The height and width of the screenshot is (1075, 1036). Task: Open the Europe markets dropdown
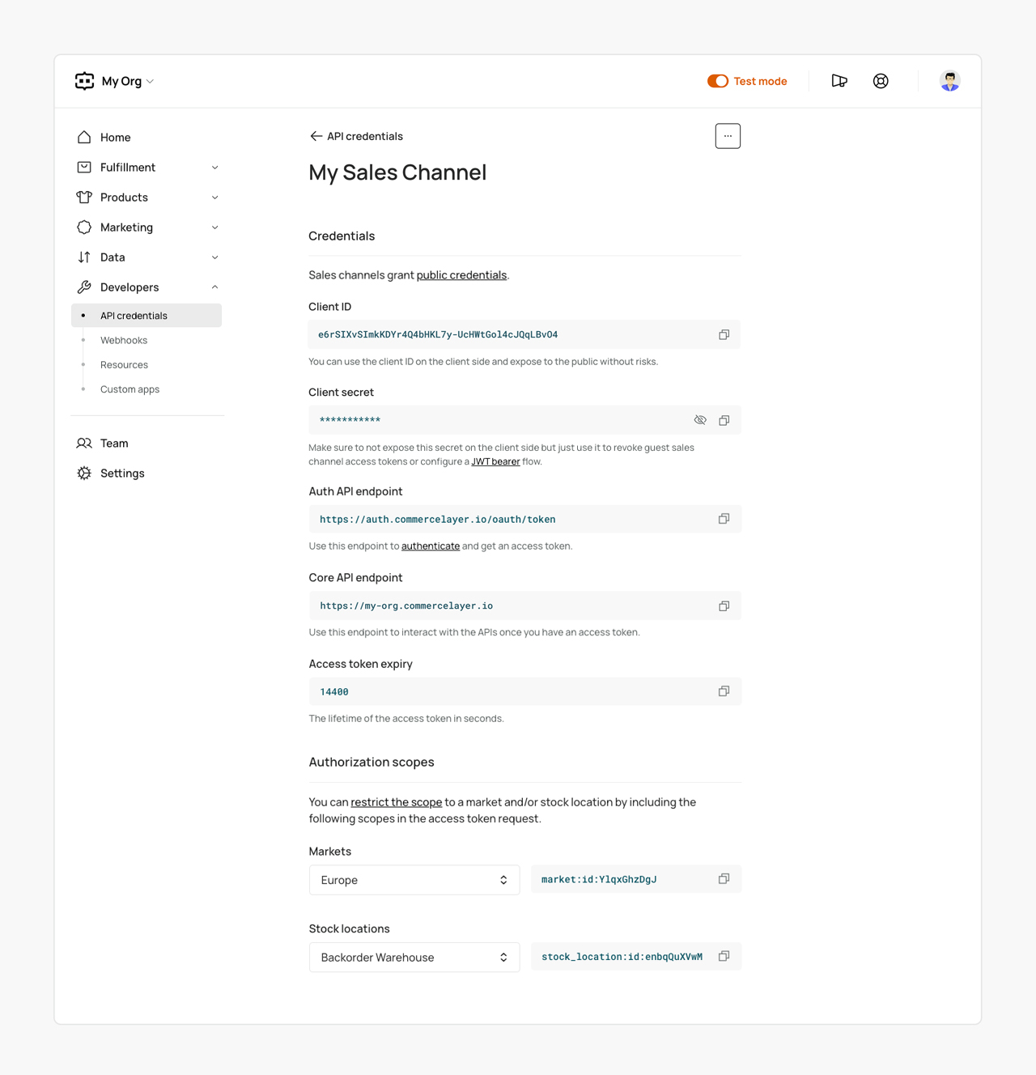pyautogui.click(x=414, y=880)
